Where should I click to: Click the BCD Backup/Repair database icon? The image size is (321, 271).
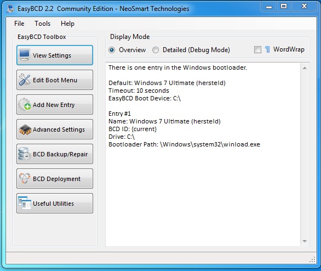[24, 154]
